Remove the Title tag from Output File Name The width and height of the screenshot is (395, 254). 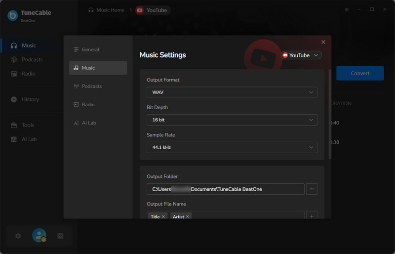163,216
